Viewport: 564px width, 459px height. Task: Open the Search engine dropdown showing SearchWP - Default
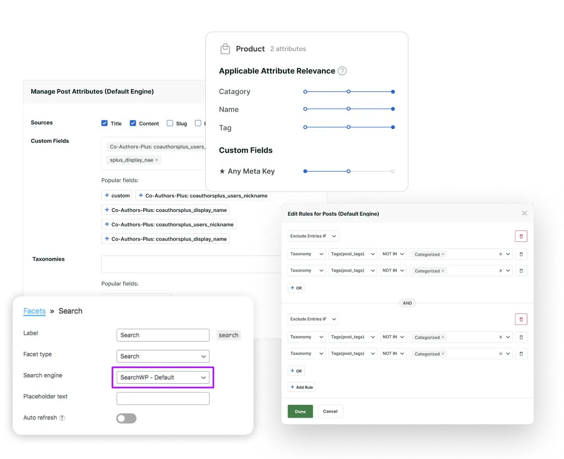pos(163,377)
